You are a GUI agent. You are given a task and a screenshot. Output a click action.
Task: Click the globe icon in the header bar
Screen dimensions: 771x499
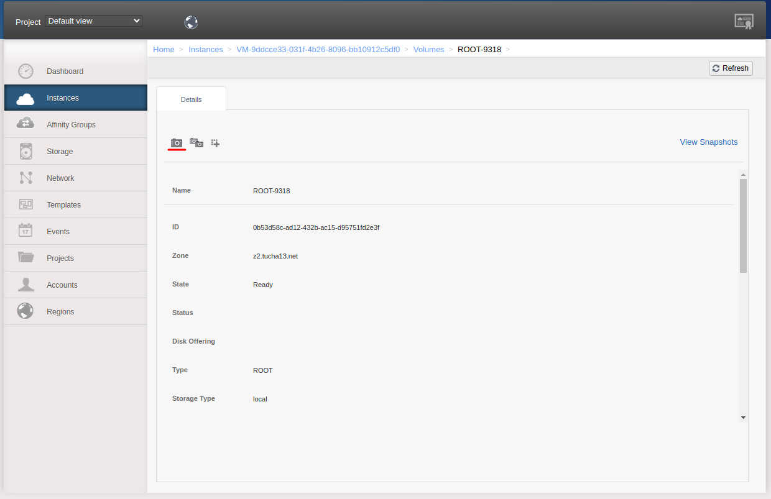click(x=191, y=22)
